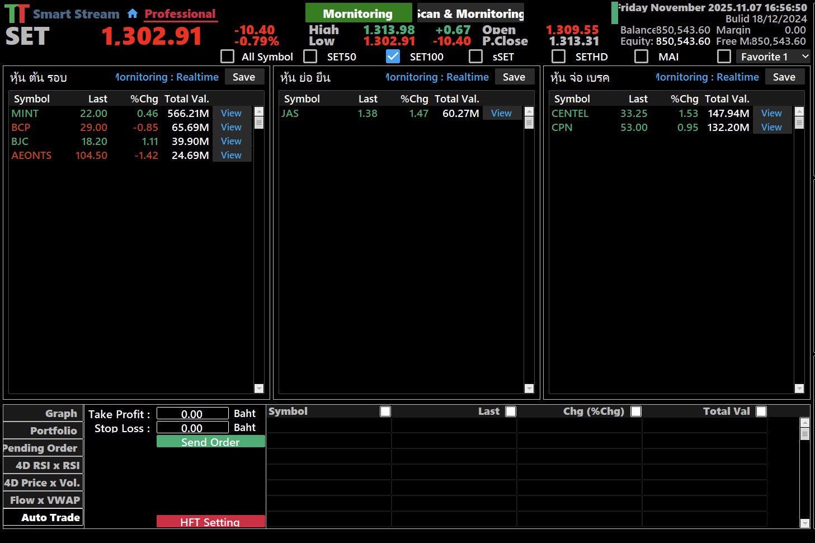Image resolution: width=815 pixels, height=543 pixels.
Task: Click the Smart Stream logo icon
Action: tap(17, 14)
